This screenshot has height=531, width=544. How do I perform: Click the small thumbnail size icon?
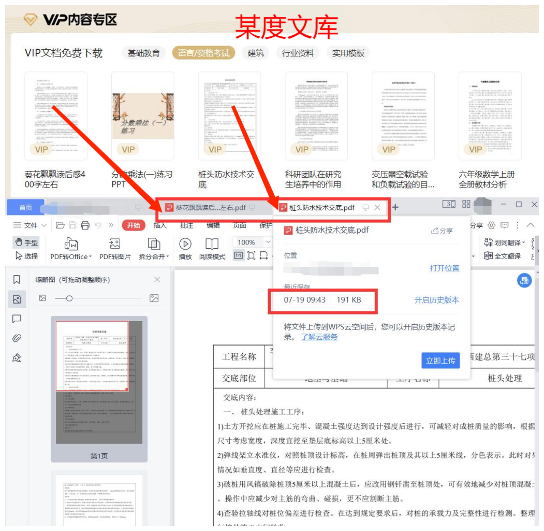pos(42,298)
